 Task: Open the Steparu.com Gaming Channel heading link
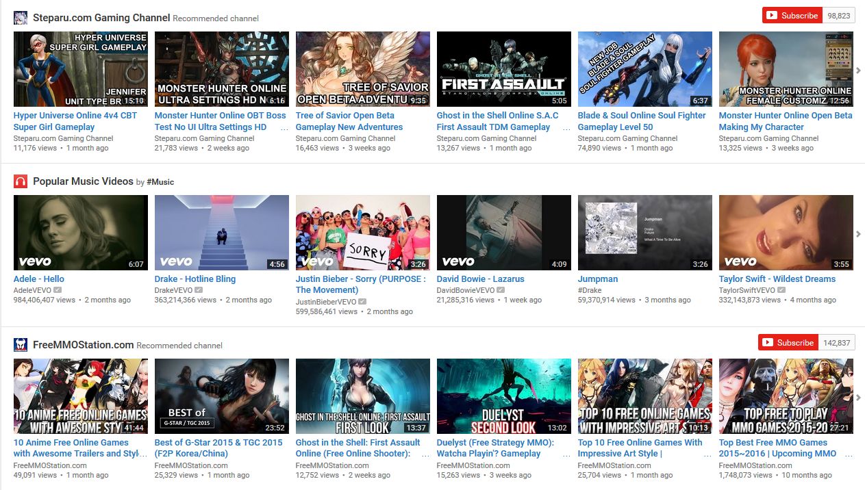tap(101, 18)
